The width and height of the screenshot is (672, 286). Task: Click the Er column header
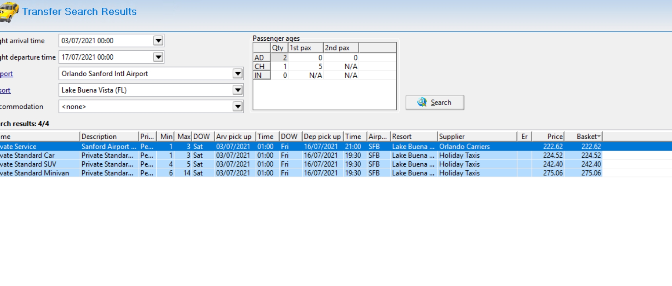524,136
